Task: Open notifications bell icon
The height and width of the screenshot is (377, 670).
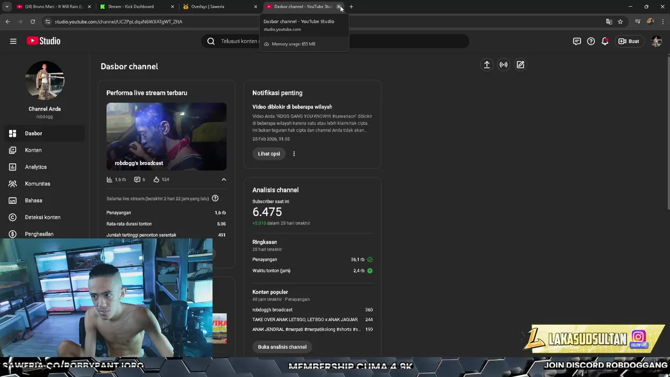Action: coord(605,41)
